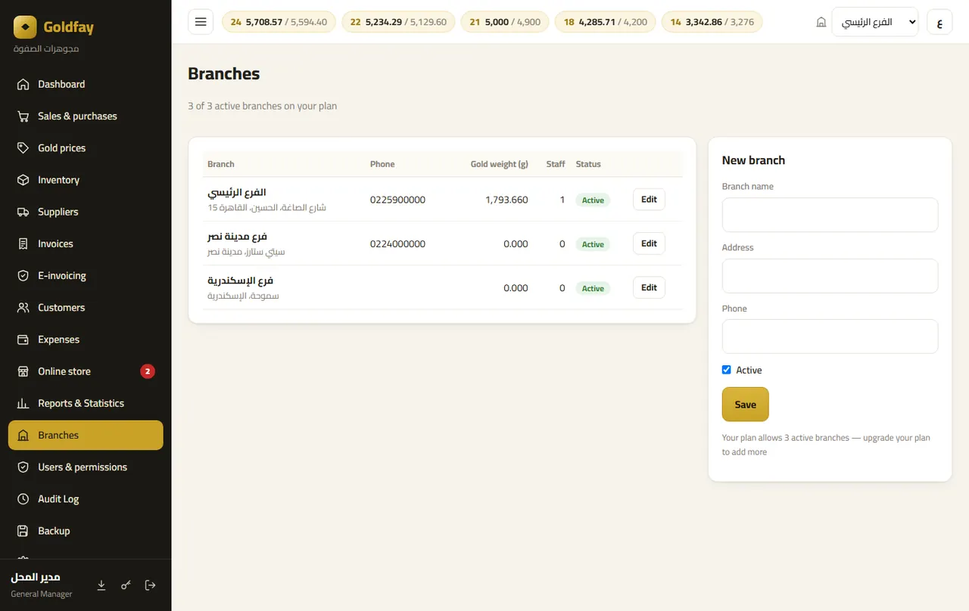Click into the Address input field
Image resolution: width=969 pixels, height=611 pixels.
[830, 276]
